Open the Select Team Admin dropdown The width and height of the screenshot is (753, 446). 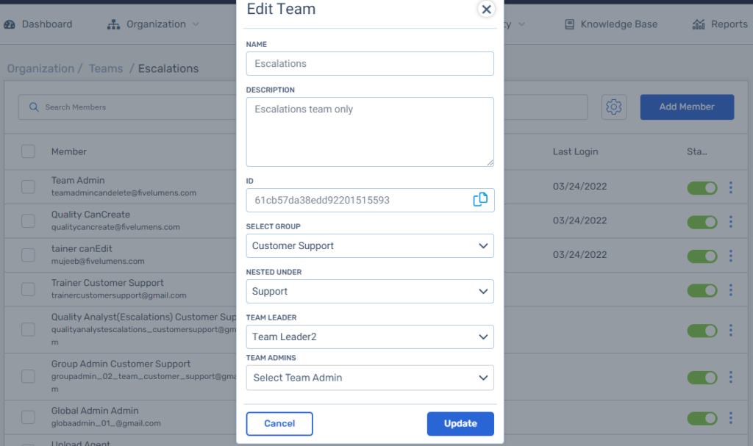[370, 378]
